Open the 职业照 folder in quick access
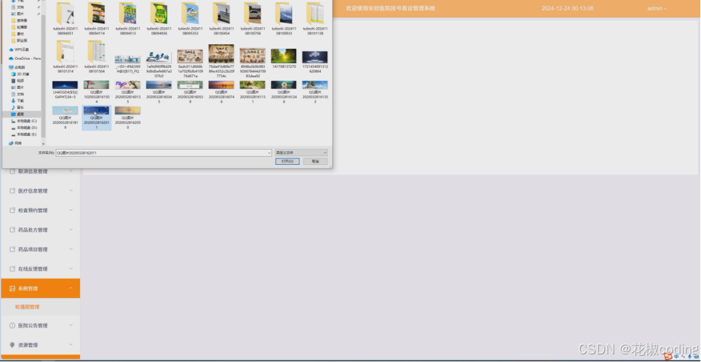This screenshot has height=362, width=701. click(x=19, y=41)
